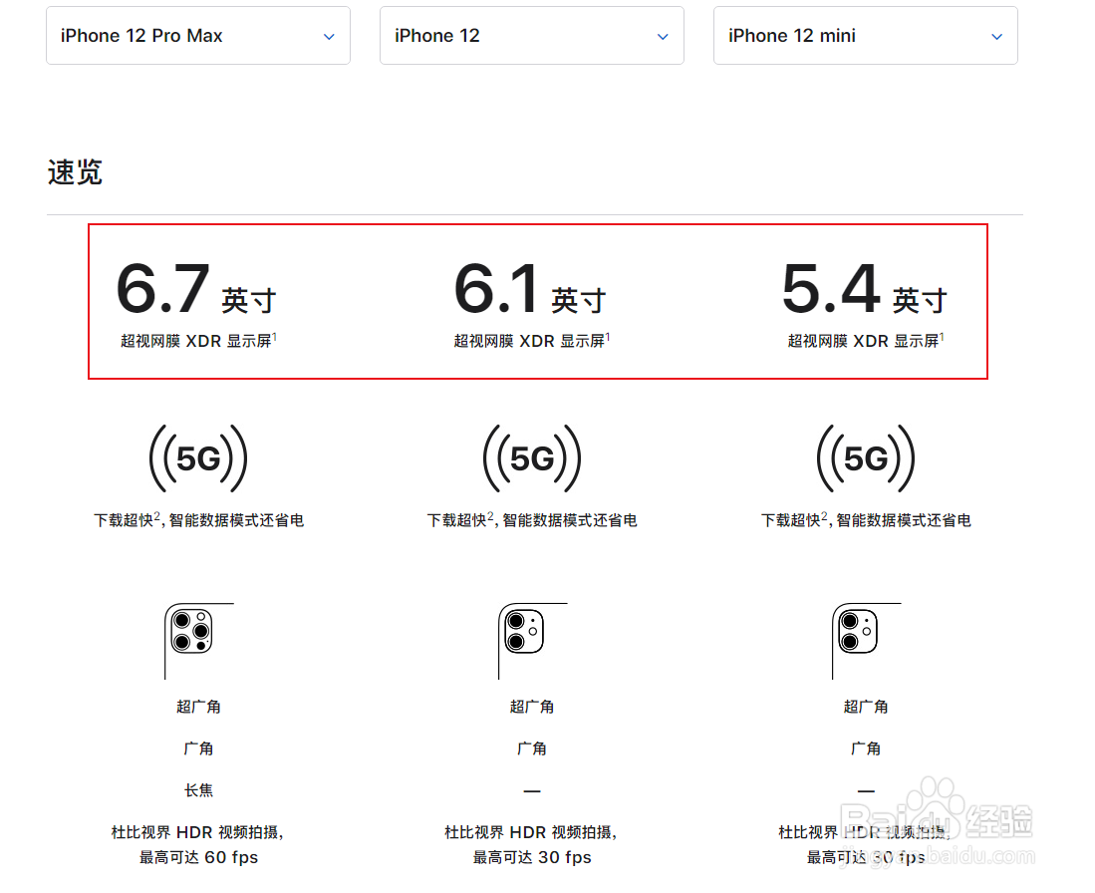Click 广角 in the iPhone 12 column
The width and height of the screenshot is (1095, 893).
pyautogui.click(x=532, y=748)
